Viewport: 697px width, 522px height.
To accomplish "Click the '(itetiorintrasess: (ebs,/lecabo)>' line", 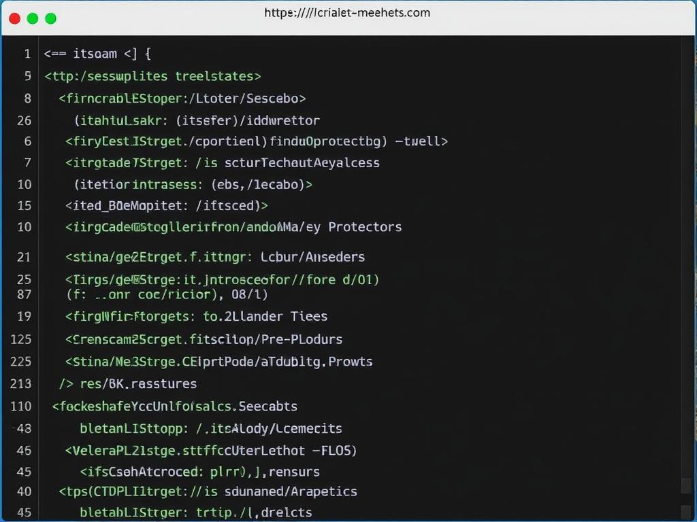I will point(193,185).
